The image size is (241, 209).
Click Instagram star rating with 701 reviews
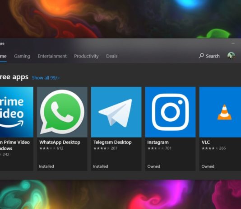[159, 148]
